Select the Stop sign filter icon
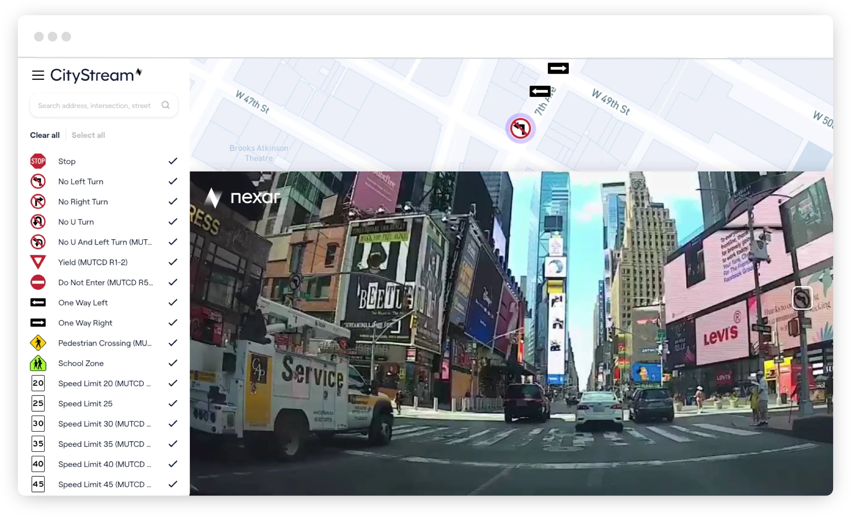851x517 pixels. click(x=38, y=161)
